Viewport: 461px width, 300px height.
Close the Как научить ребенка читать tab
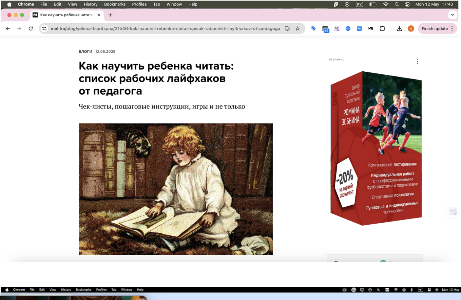click(99, 15)
